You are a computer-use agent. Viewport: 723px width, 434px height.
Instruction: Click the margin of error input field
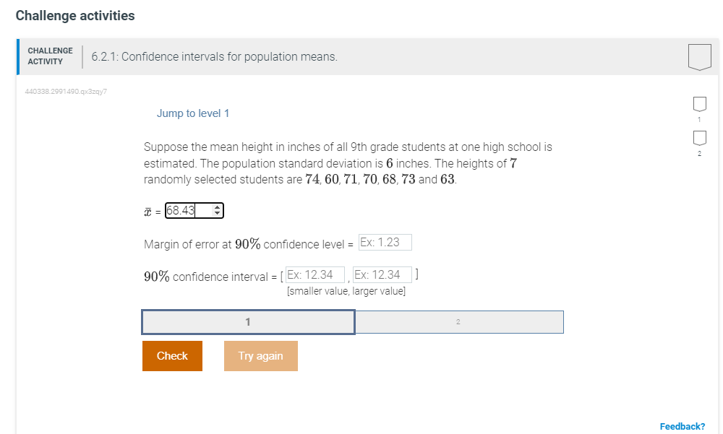[x=386, y=242]
